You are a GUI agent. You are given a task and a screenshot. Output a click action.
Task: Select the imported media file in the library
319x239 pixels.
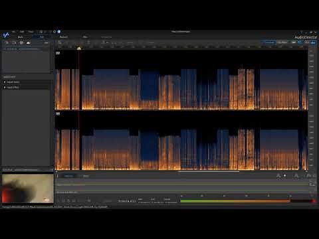click(x=26, y=49)
